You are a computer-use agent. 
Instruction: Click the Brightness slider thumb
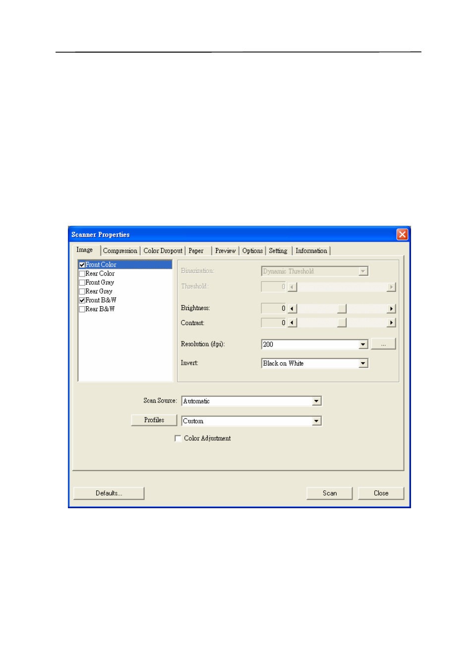point(342,309)
